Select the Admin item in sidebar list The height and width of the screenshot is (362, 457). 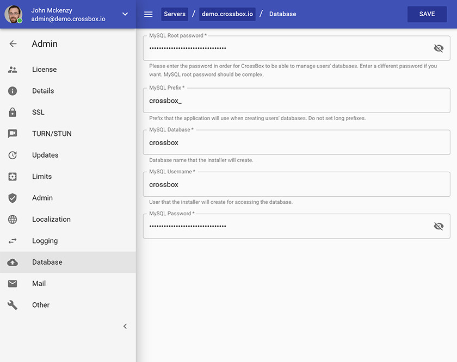68,198
